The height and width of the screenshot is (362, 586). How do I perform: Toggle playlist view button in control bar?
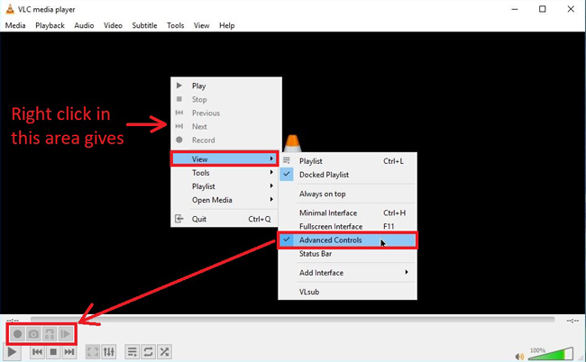coord(132,352)
